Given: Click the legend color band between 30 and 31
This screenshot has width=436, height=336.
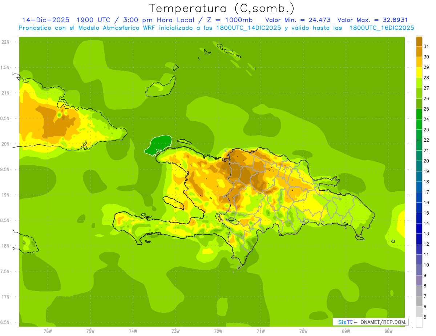Looking at the screenshot, I should coord(419,51).
